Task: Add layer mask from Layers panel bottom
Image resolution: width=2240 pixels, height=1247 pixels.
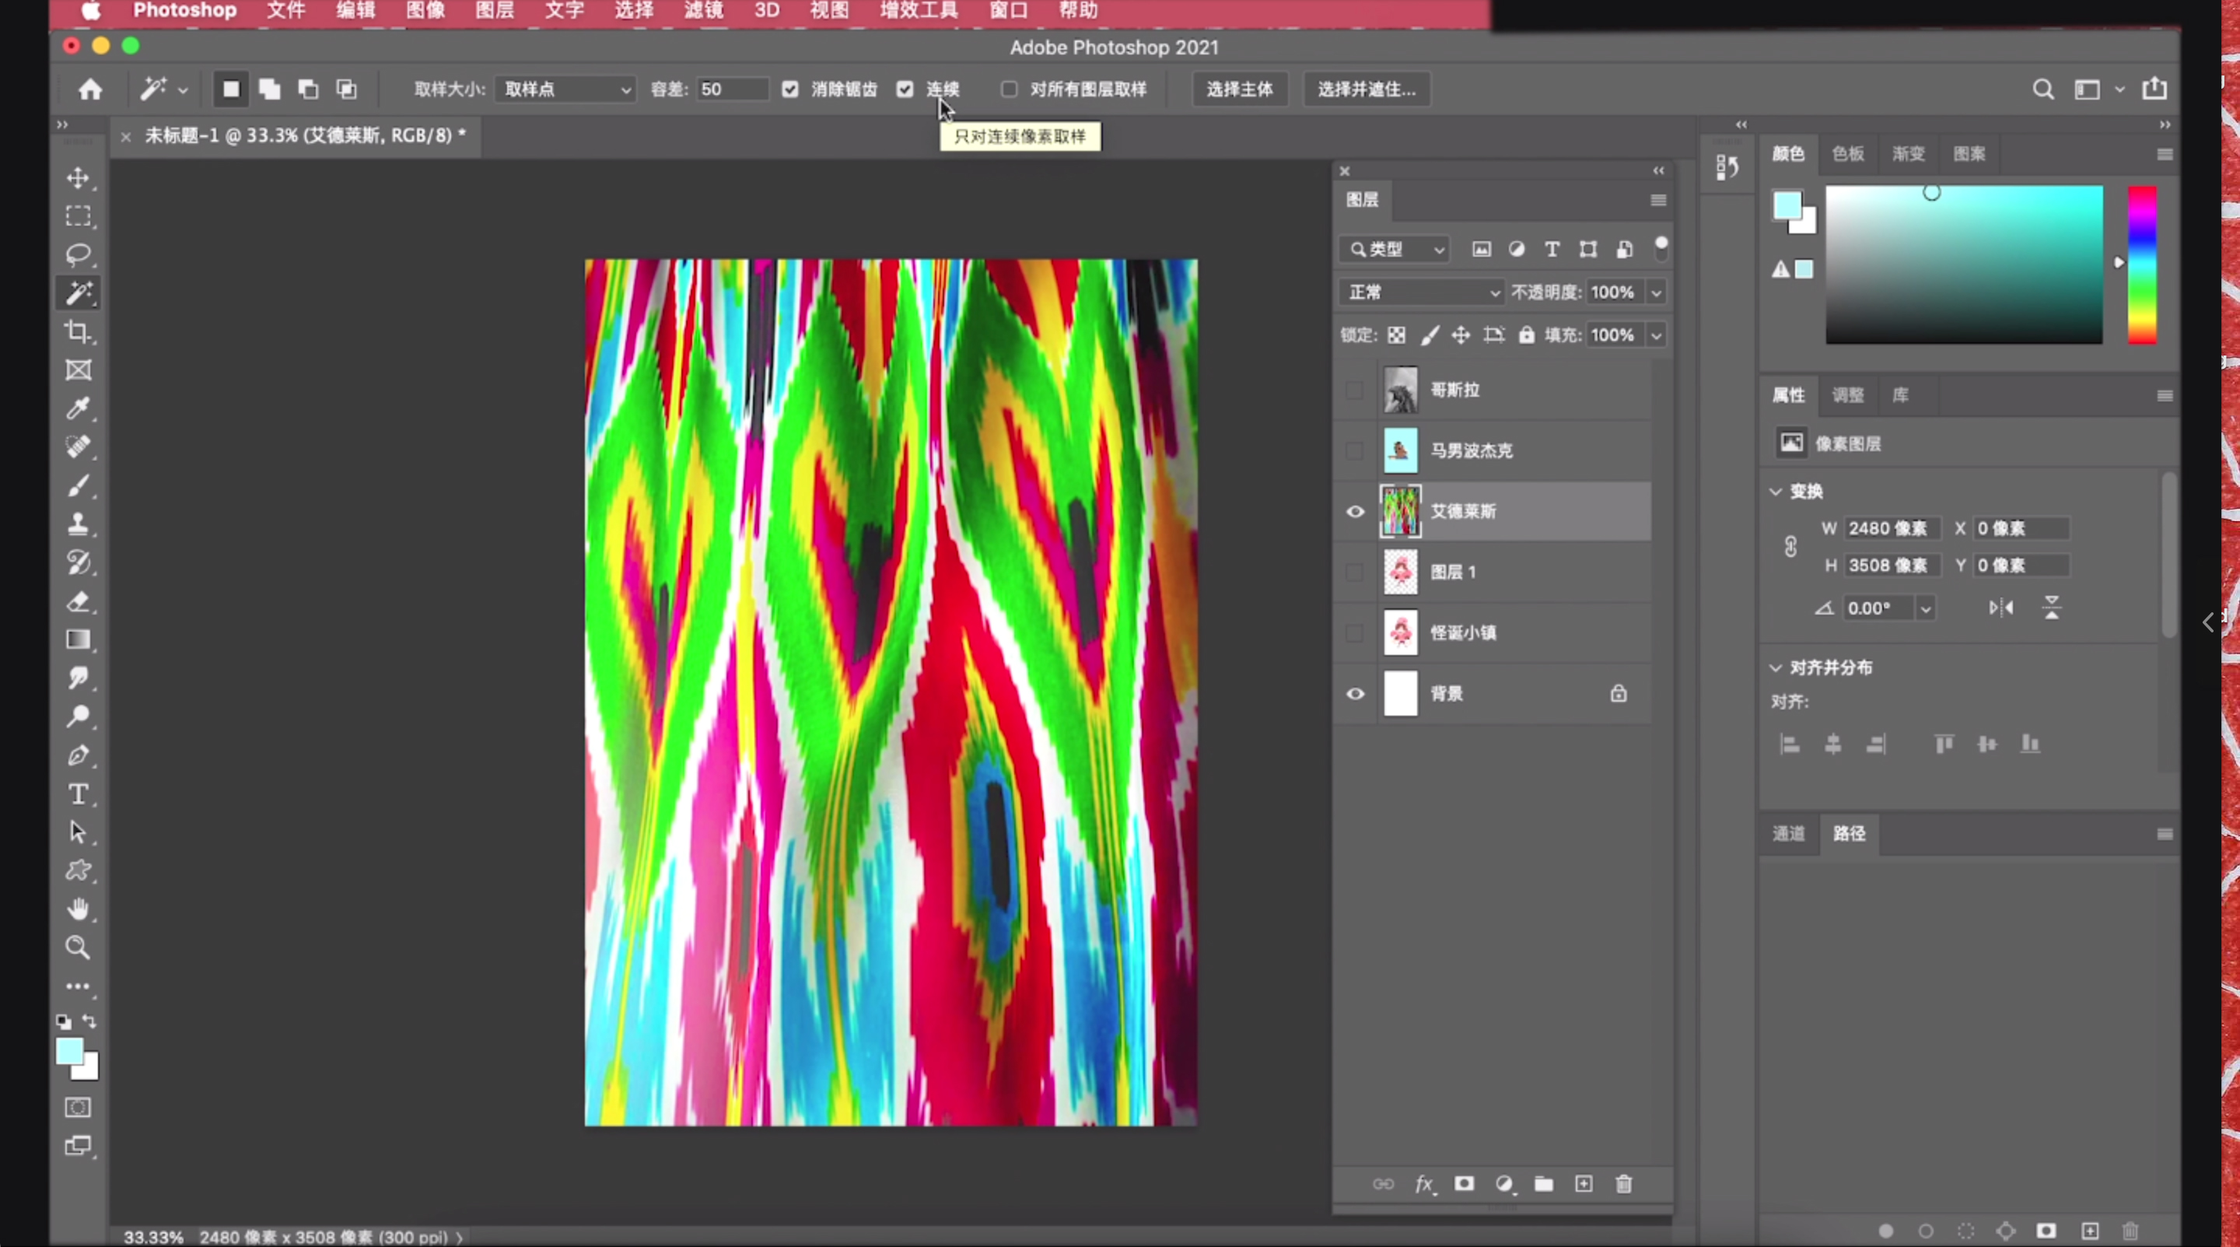Action: pyautogui.click(x=1465, y=1183)
